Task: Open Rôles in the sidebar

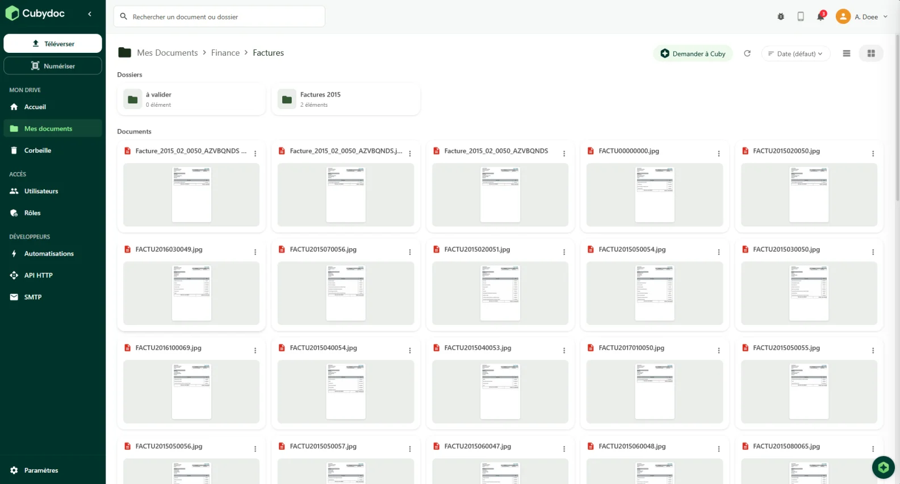Action: 53,213
